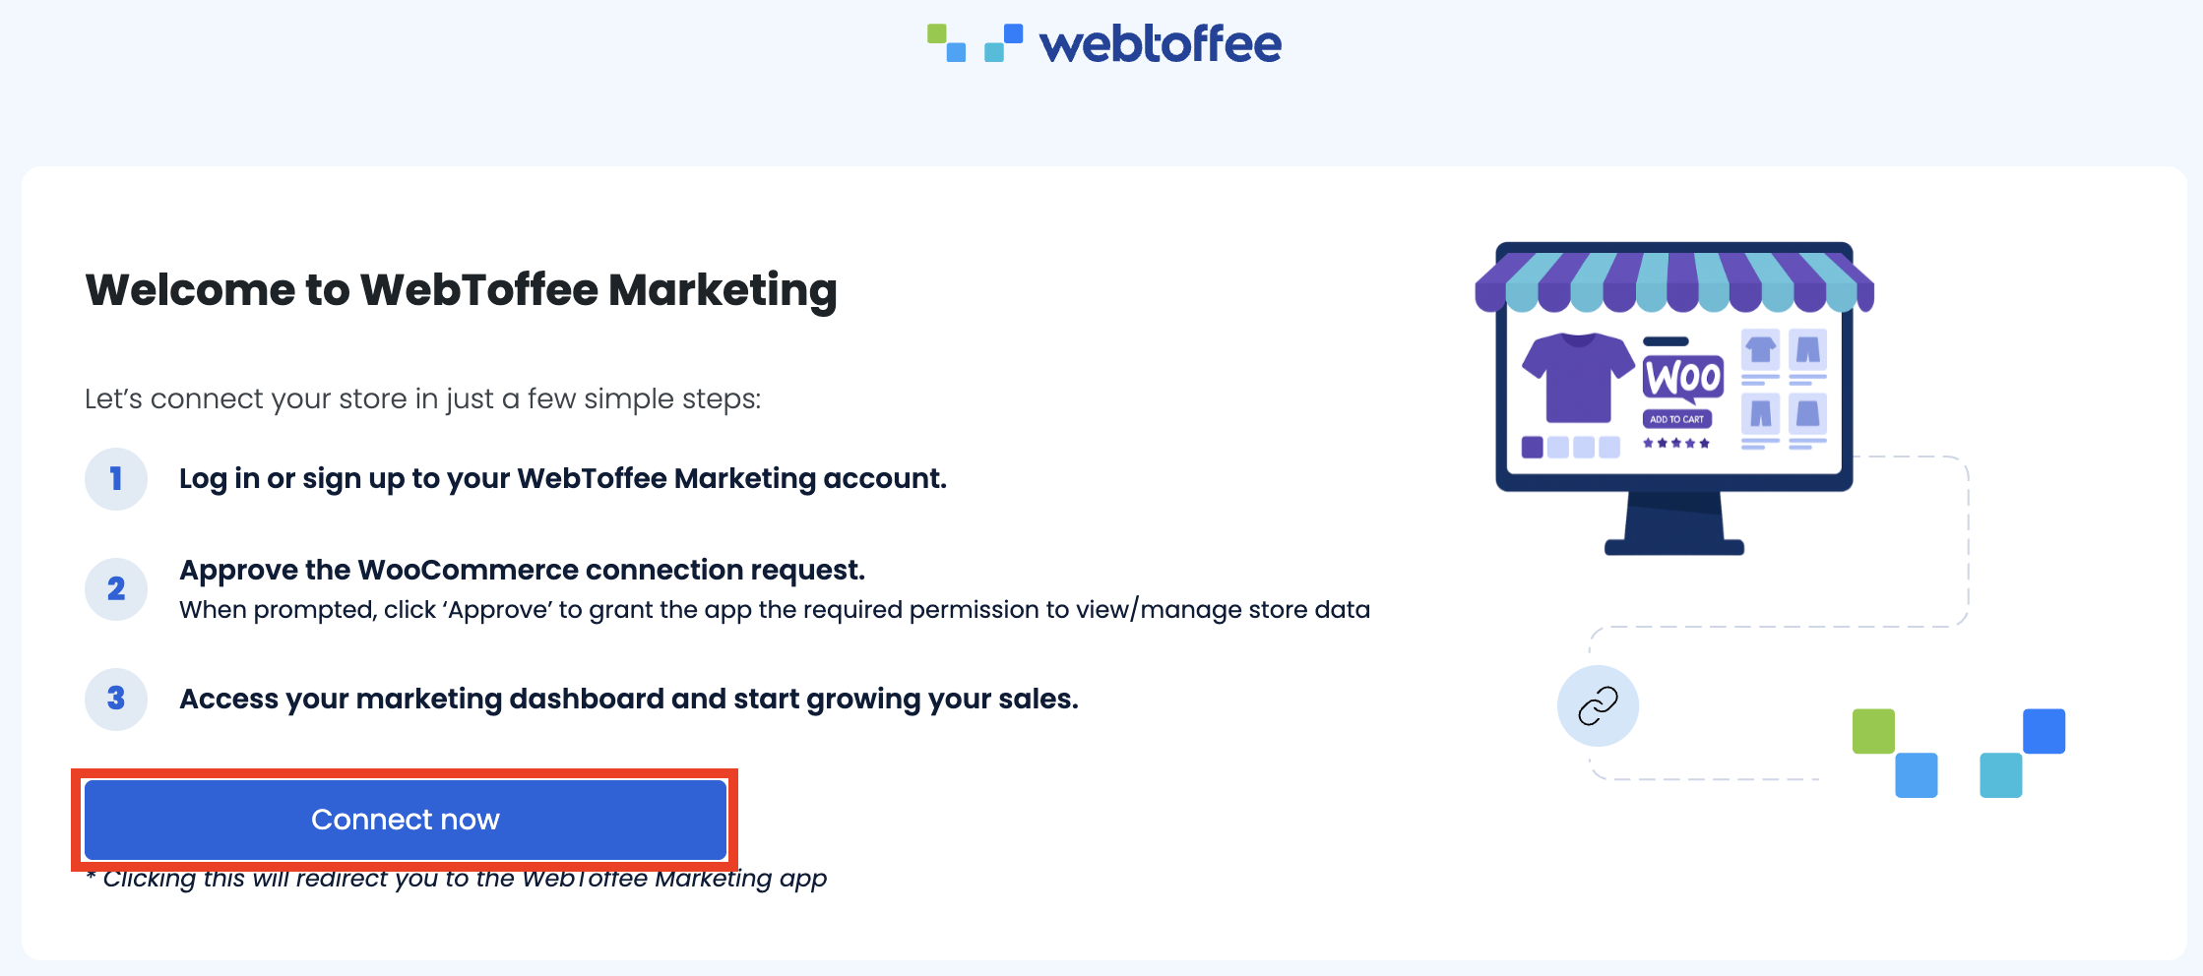Click the step 3 numbered circle
The height and width of the screenshot is (976, 2203).
point(116,700)
